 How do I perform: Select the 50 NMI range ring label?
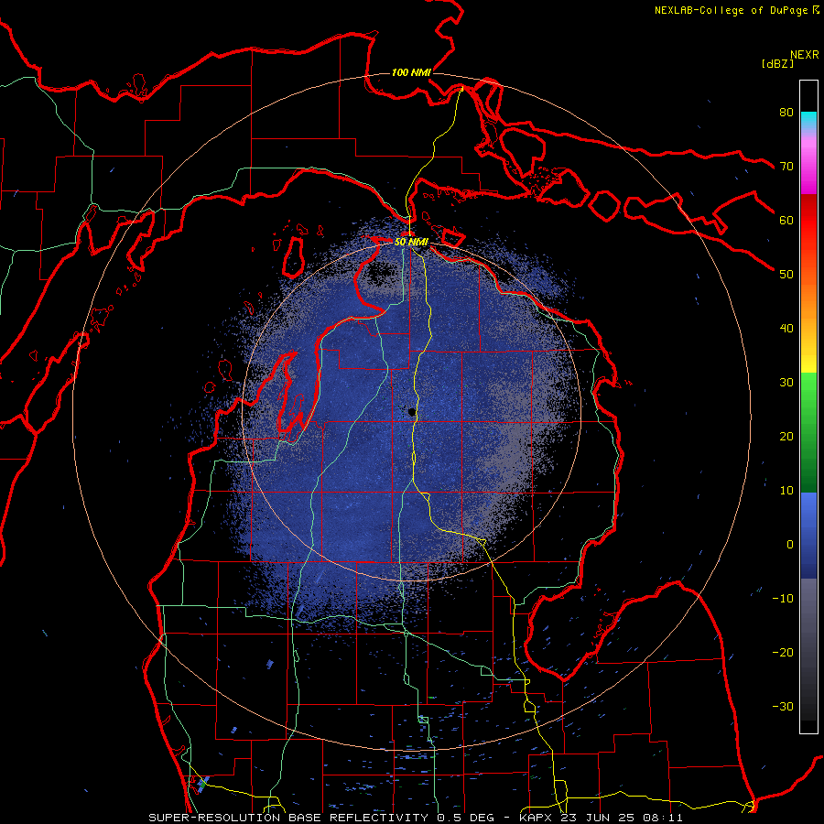(x=411, y=242)
